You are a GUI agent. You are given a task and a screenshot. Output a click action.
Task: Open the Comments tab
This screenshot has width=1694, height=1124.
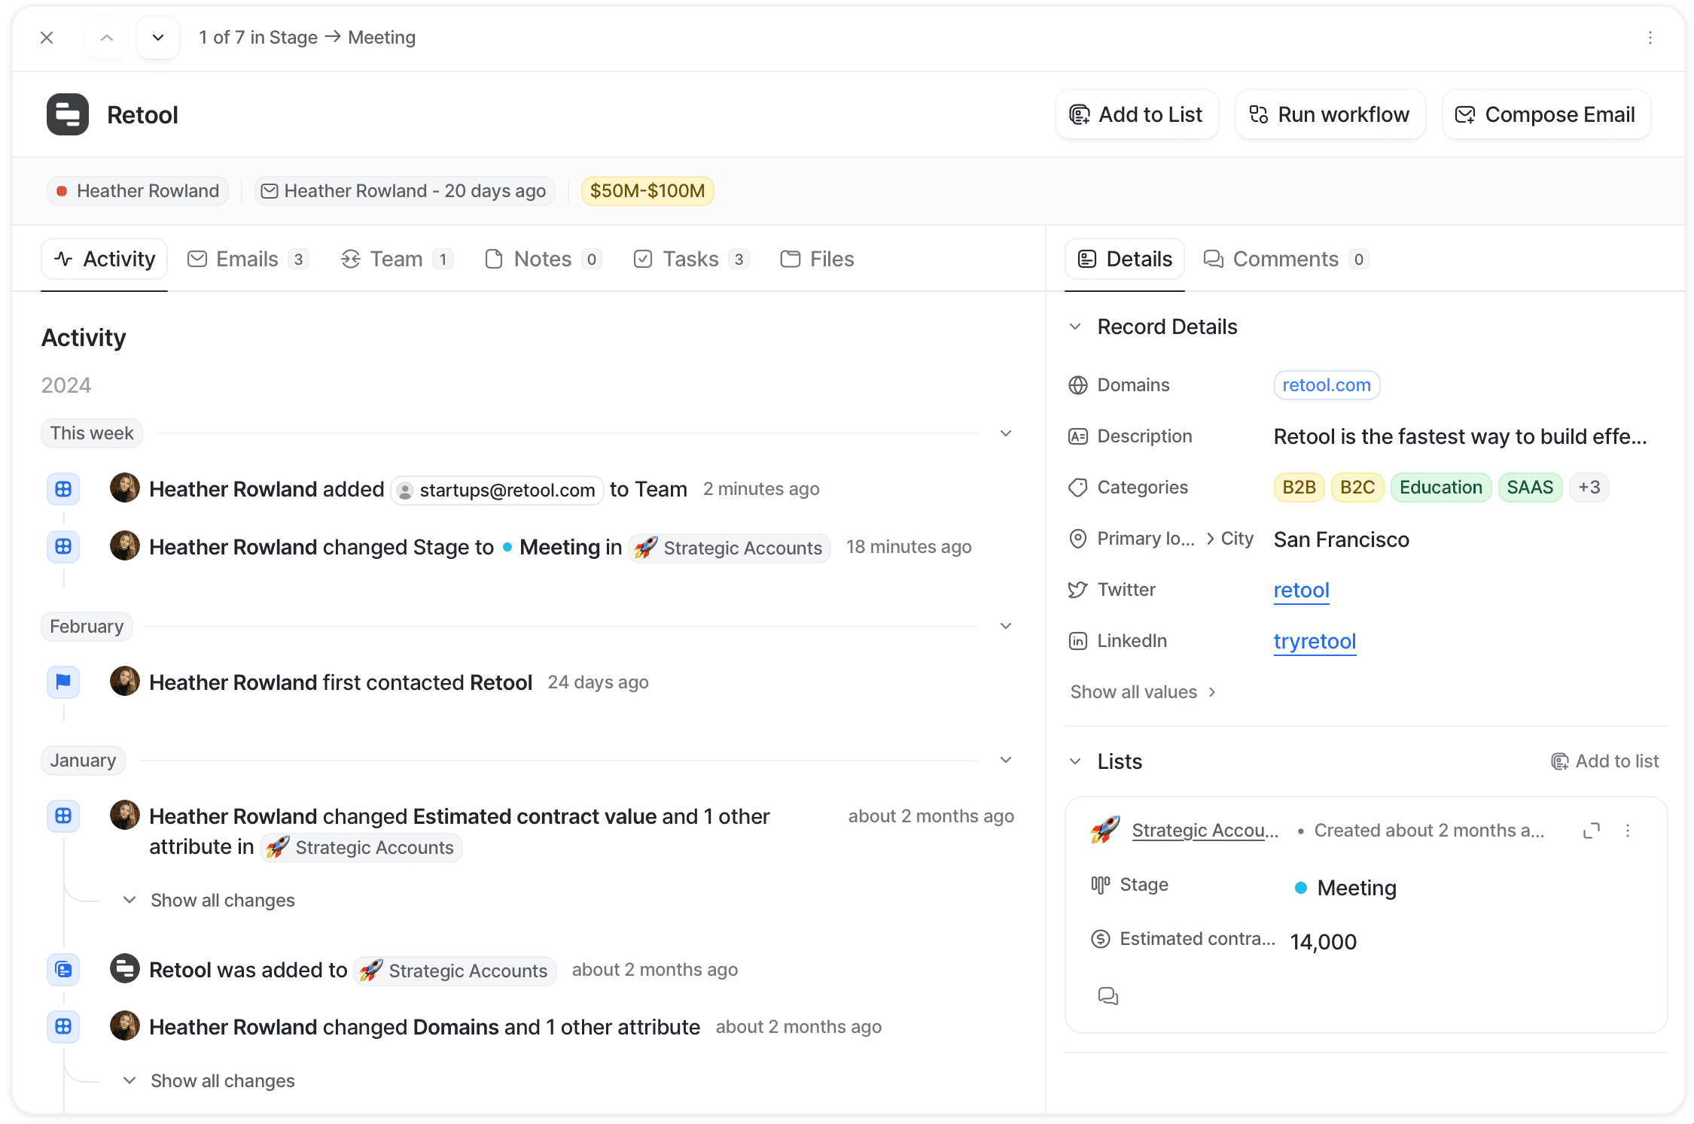(x=1284, y=260)
